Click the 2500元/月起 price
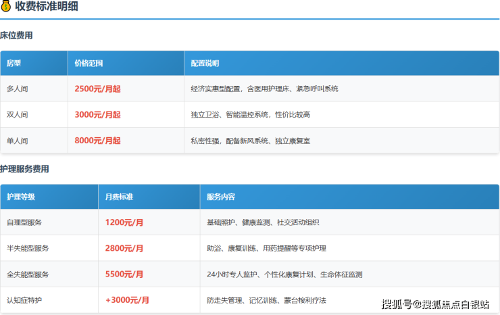The width and height of the screenshot is (500, 315). click(x=97, y=89)
